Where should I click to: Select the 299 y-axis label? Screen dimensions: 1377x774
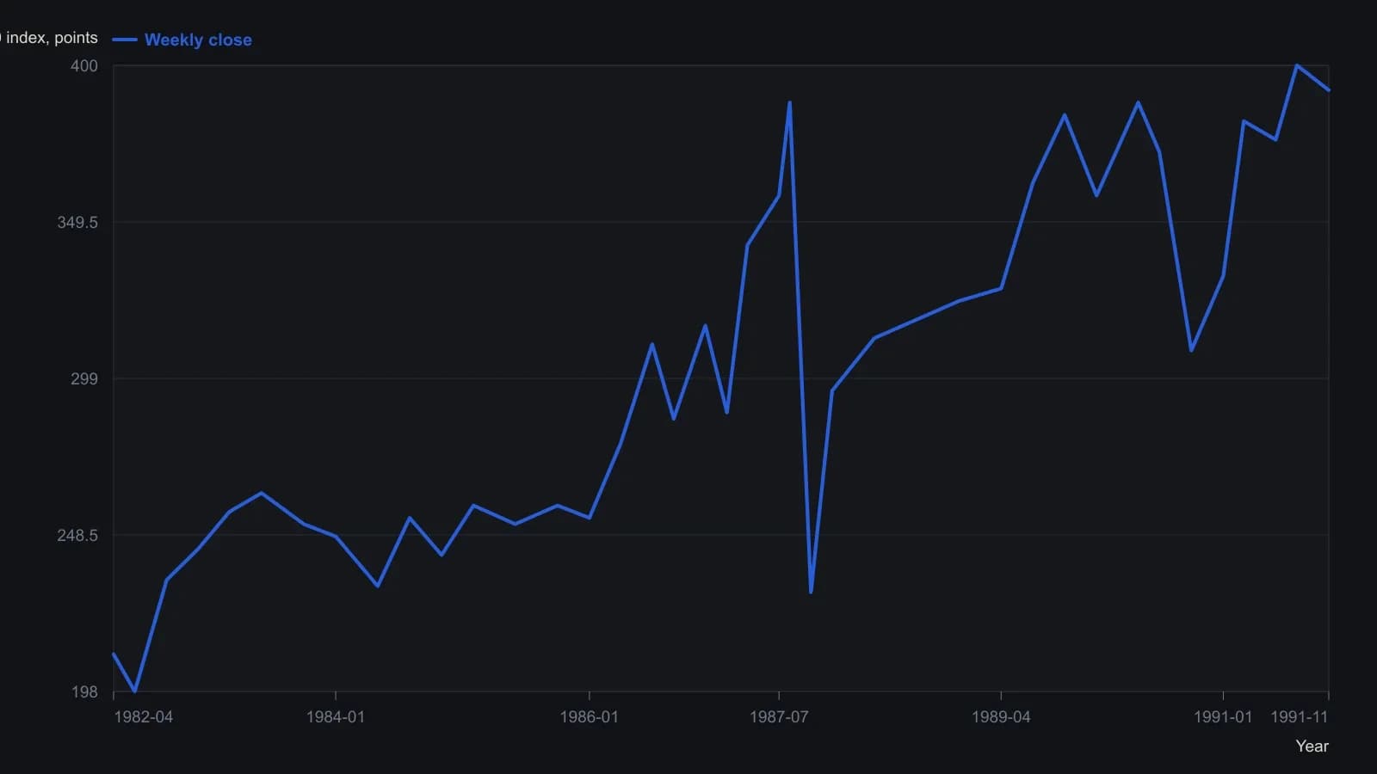pos(84,379)
